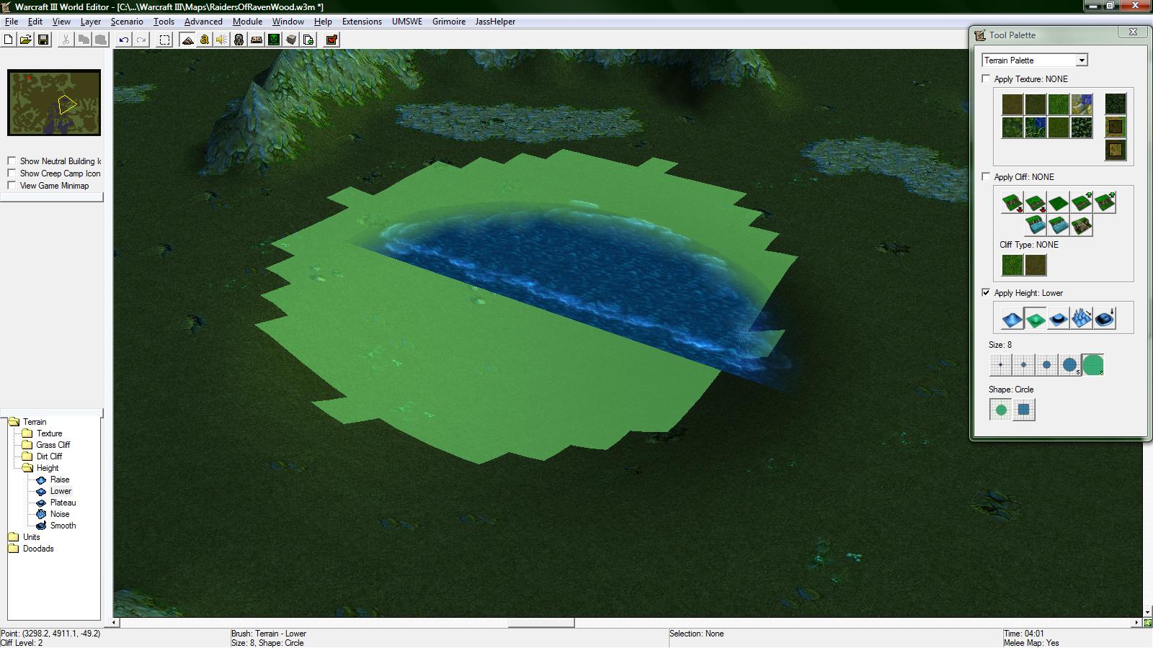Redo the last undone action

click(141, 40)
